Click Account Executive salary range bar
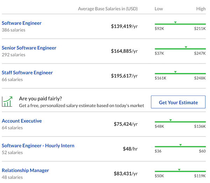 [180, 122]
